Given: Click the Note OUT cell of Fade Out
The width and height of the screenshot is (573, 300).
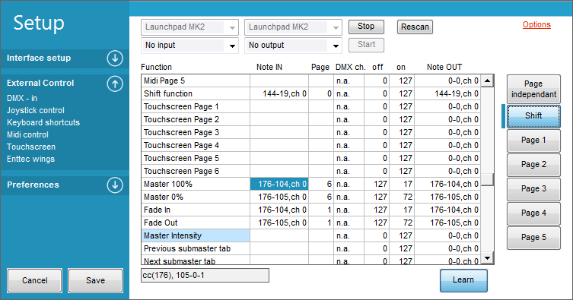Looking at the screenshot, I should click(447, 223).
